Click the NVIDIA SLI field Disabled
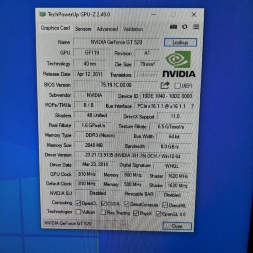253x253 pixels. (98, 193)
